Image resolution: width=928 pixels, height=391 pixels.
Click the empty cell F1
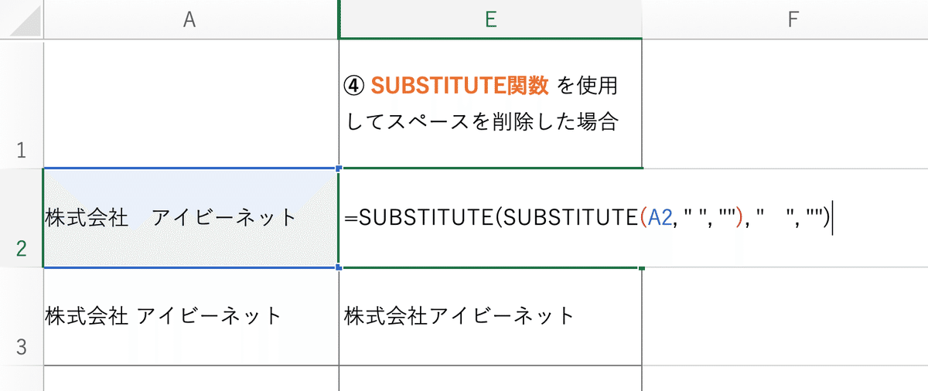click(x=785, y=104)
